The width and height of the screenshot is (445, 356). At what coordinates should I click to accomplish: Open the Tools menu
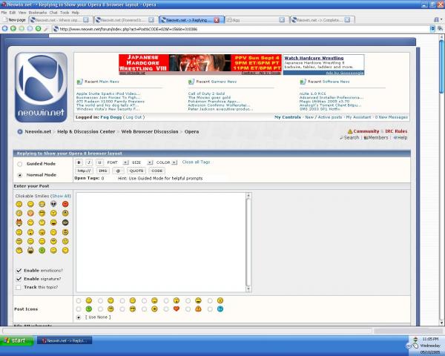click(65, 13)
